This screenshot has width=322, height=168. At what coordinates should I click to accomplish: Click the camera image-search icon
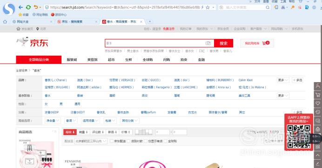coord(208,43)
